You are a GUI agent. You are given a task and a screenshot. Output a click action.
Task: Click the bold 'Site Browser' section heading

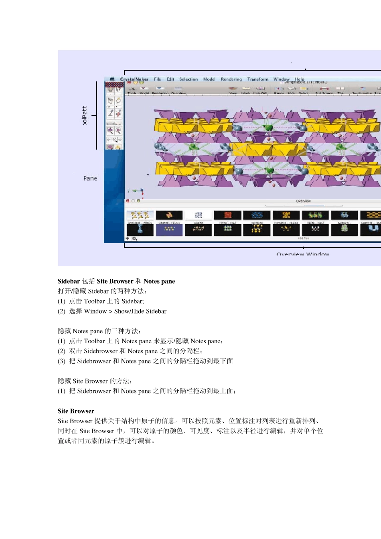(76, 411)
